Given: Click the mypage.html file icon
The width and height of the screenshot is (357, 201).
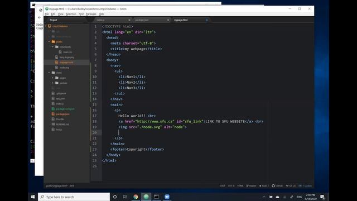Looking at the screenshot, I should pos(56,62).
